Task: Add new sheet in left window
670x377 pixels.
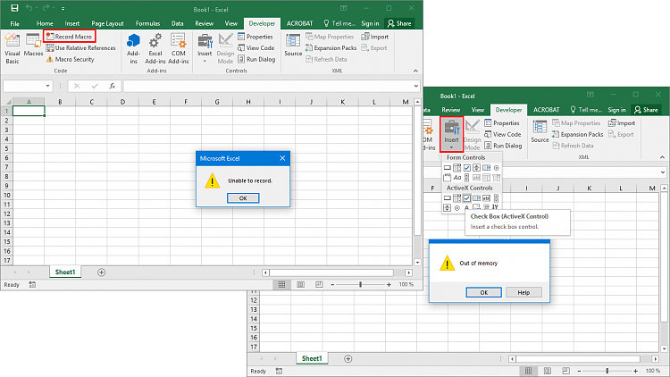Action: [101, 272]
